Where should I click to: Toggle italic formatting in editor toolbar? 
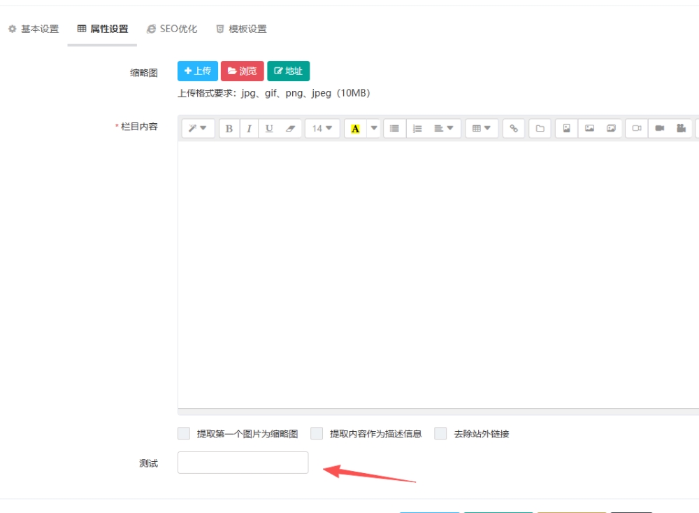(x=249, y=129)
